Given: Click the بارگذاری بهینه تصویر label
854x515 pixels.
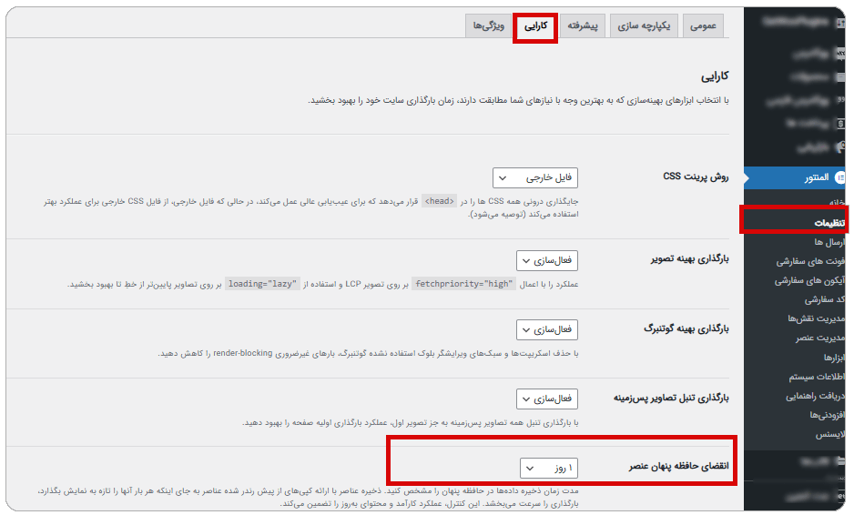Looking at the screenshot, I should coord(689,258).
